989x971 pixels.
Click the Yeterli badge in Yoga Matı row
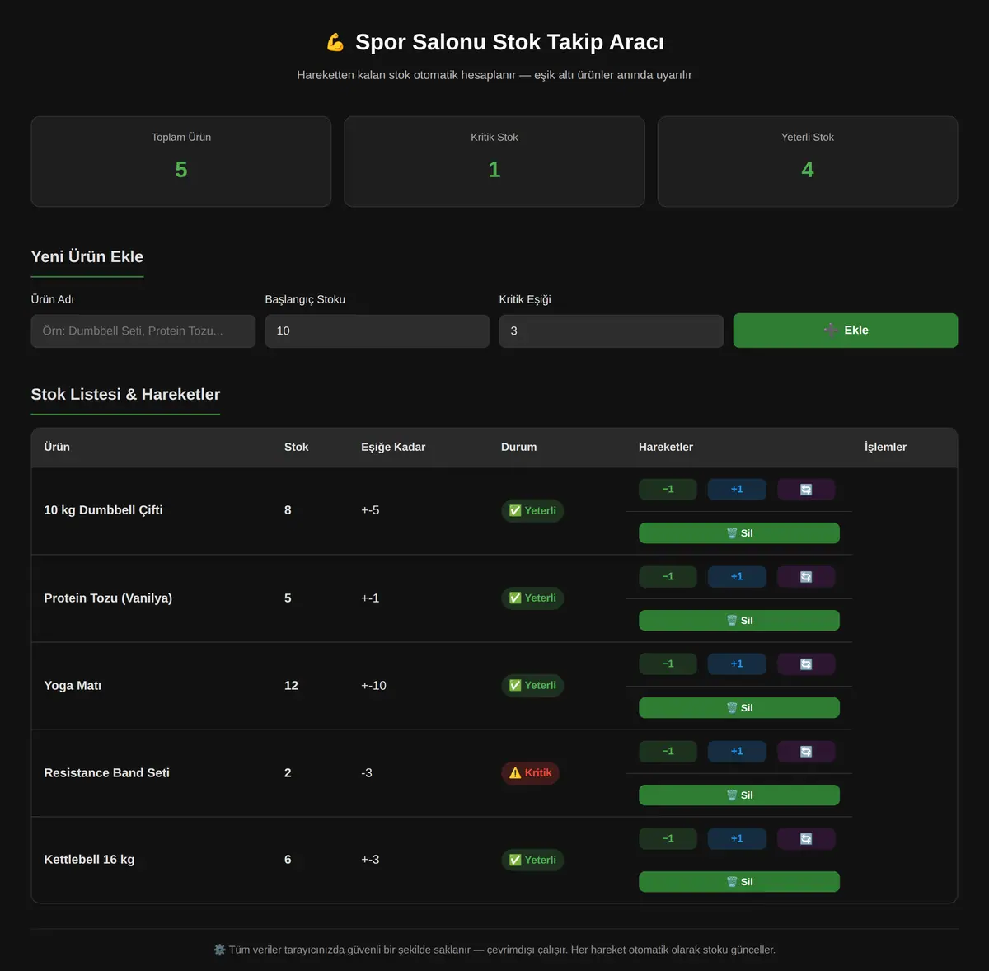(x=532, y=686)
